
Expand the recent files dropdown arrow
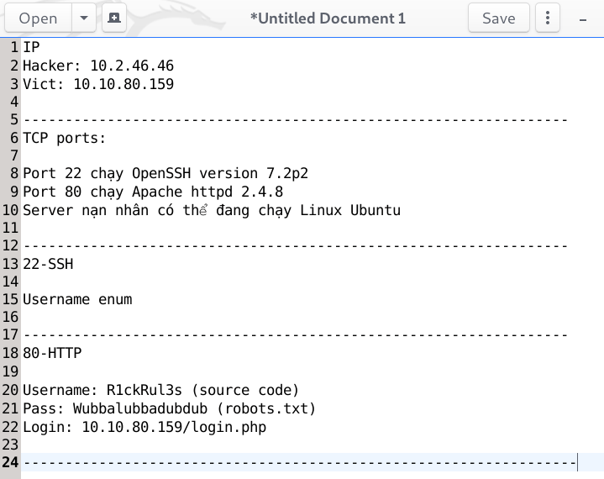[83, 18]
